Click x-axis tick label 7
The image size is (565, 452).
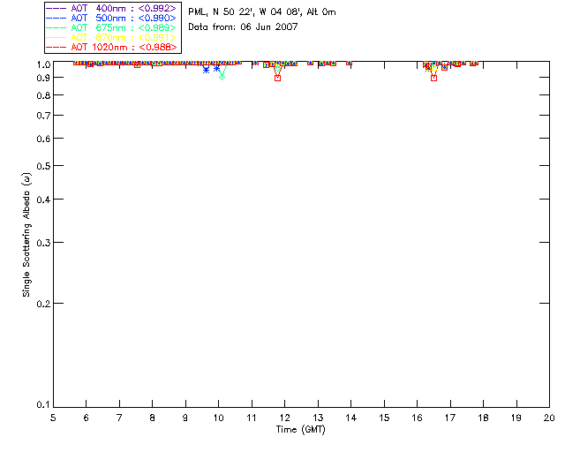tap(119, 418)
